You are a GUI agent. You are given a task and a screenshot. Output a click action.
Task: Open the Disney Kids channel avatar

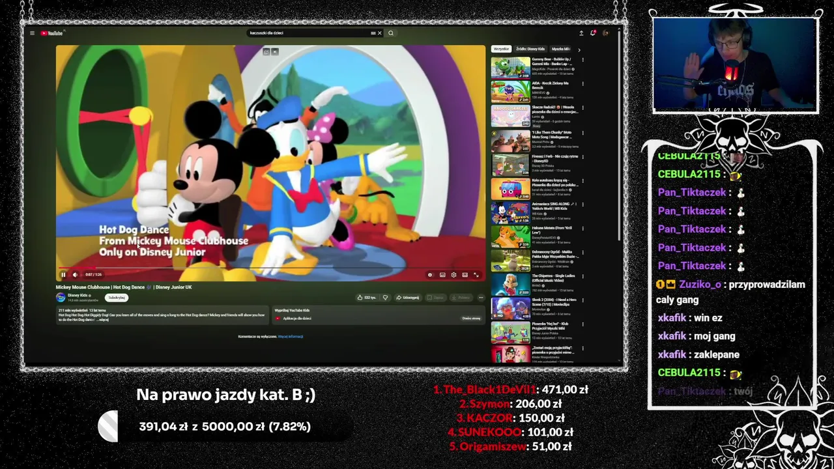pos(61,298)
